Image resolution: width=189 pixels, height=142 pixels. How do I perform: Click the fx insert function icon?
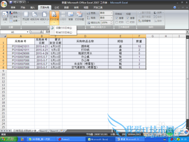coord(41,32)
